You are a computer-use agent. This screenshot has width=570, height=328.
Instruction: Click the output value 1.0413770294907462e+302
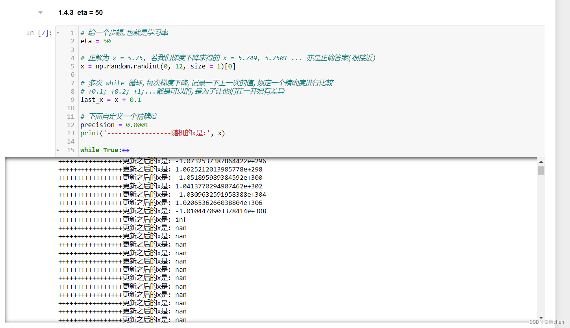coord(219,186)
